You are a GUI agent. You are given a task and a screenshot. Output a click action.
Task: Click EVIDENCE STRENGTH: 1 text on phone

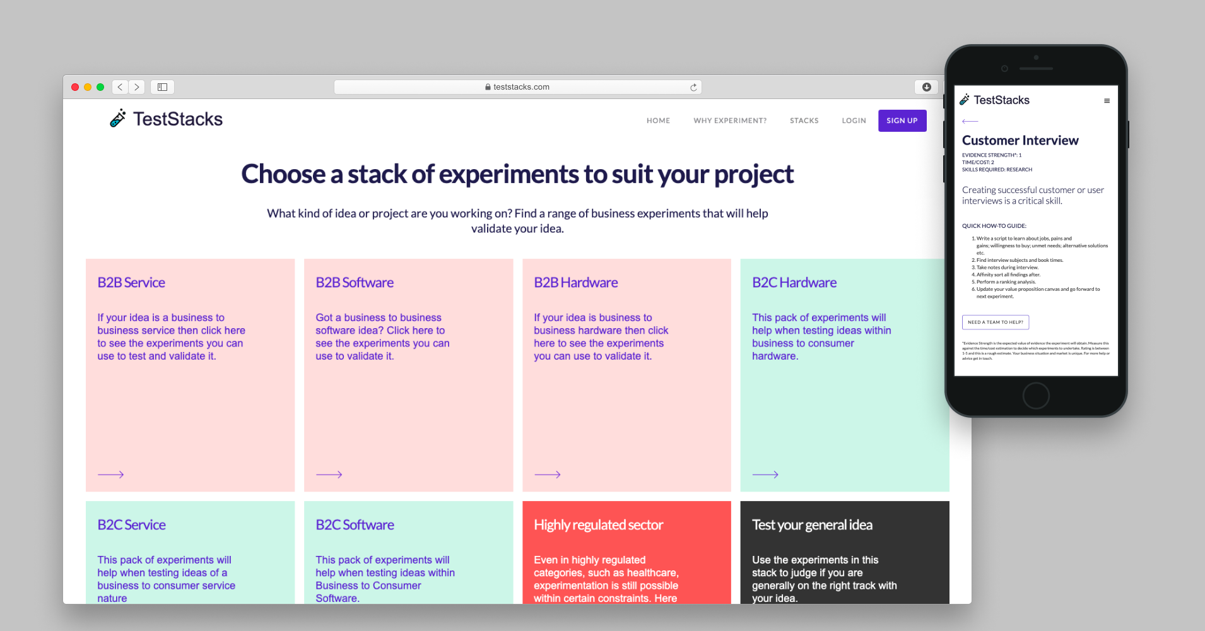point(991,155)
